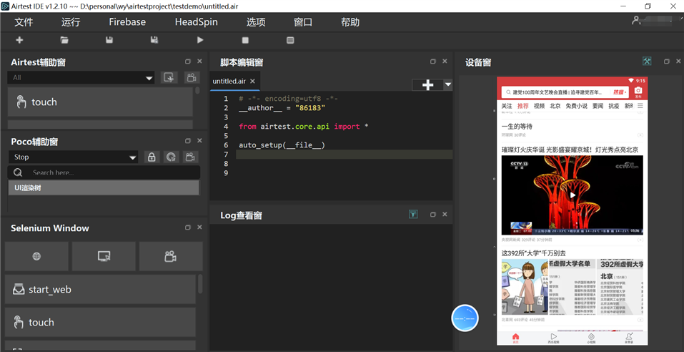This screenshot has height=352, width=684.
Task: Click the Airtest screen capture select icon
Action: tap(169, 78)
